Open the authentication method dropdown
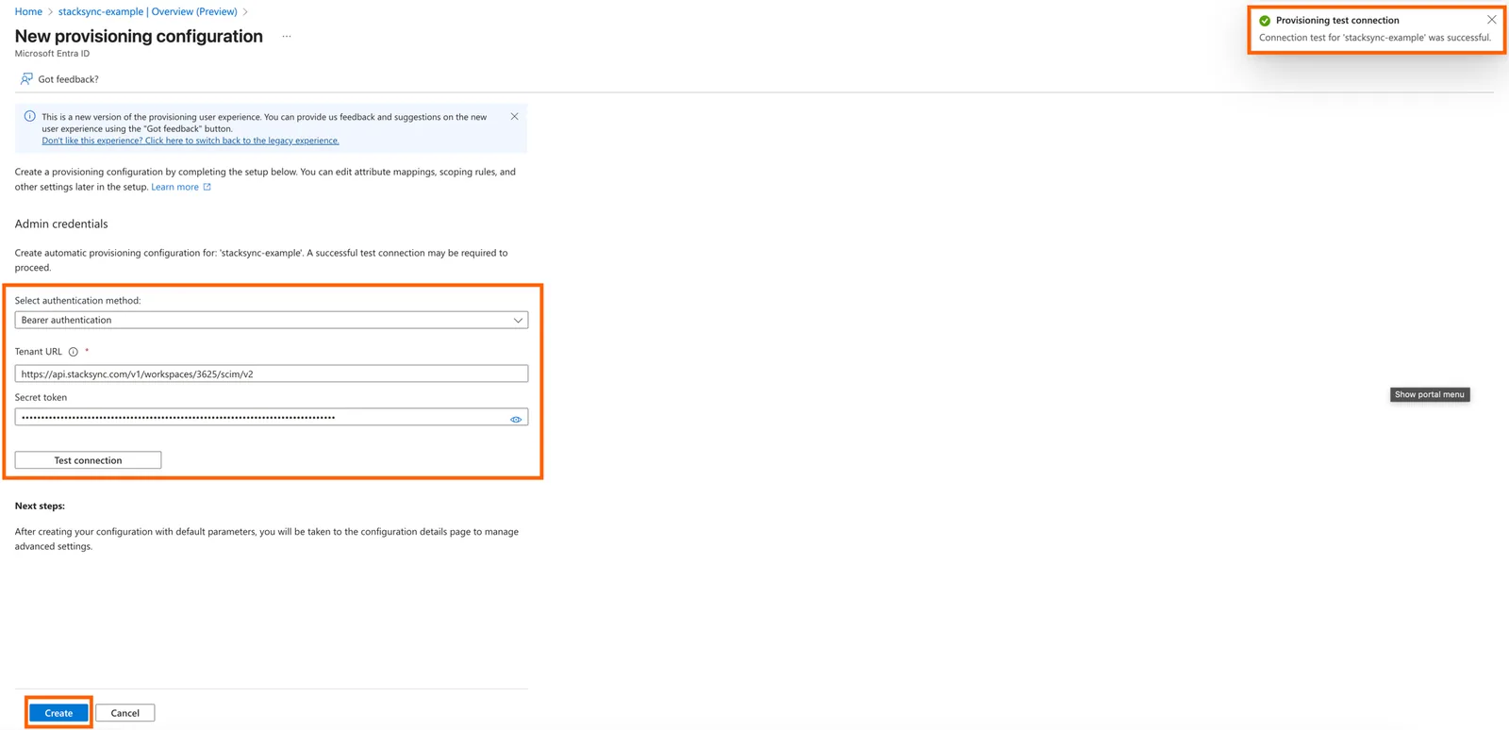The image size is (1509, 730). pyautogui.click(x=272, y=320)
